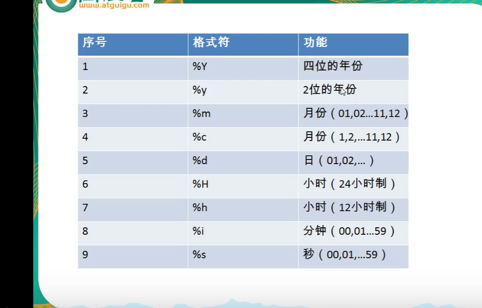Click 秒（00,01,...59） cell

[x=353, y=257]
